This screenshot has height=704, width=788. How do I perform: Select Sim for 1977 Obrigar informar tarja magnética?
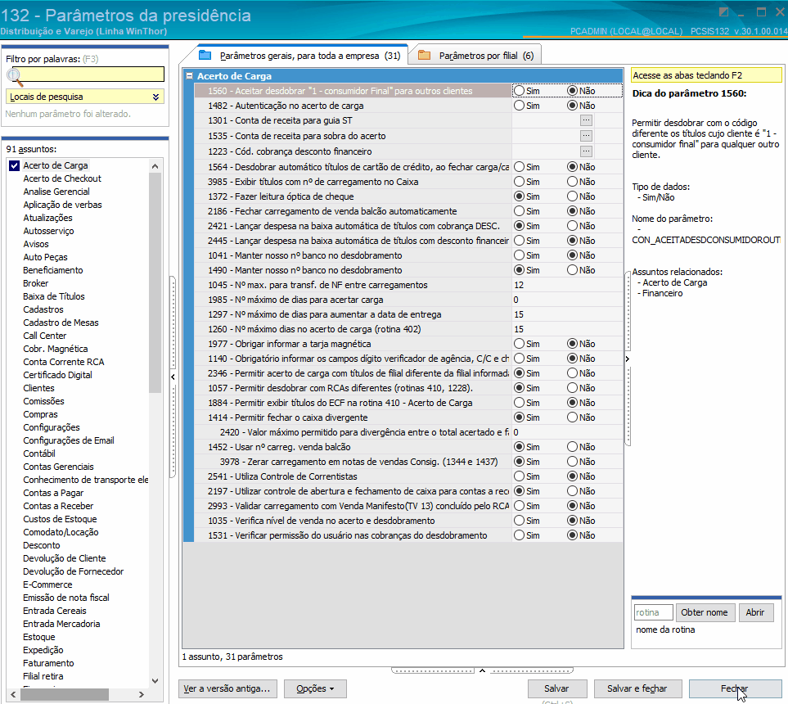tap(519, 344)
